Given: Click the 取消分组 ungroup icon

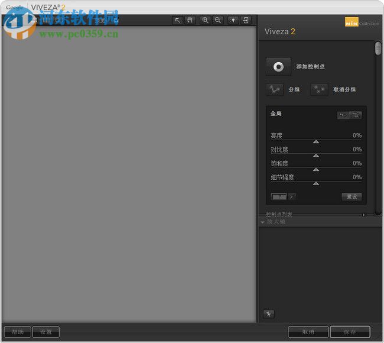Looking at the screenshot, I should pos(319,89).
